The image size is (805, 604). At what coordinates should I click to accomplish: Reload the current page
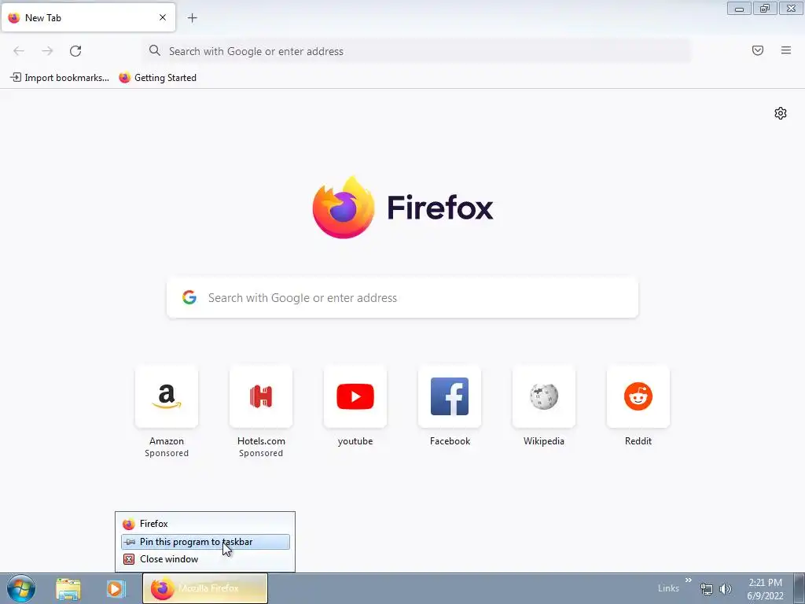point(75,51)
